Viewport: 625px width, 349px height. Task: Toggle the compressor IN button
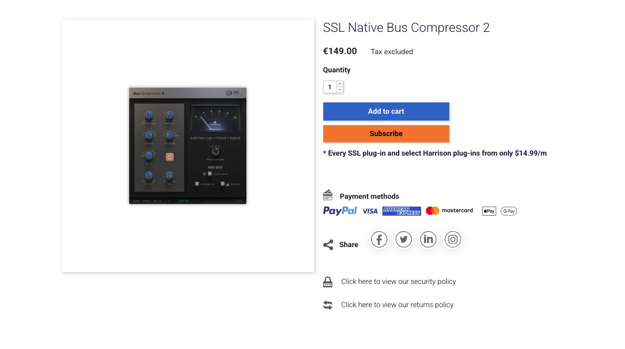coord(170,157)
